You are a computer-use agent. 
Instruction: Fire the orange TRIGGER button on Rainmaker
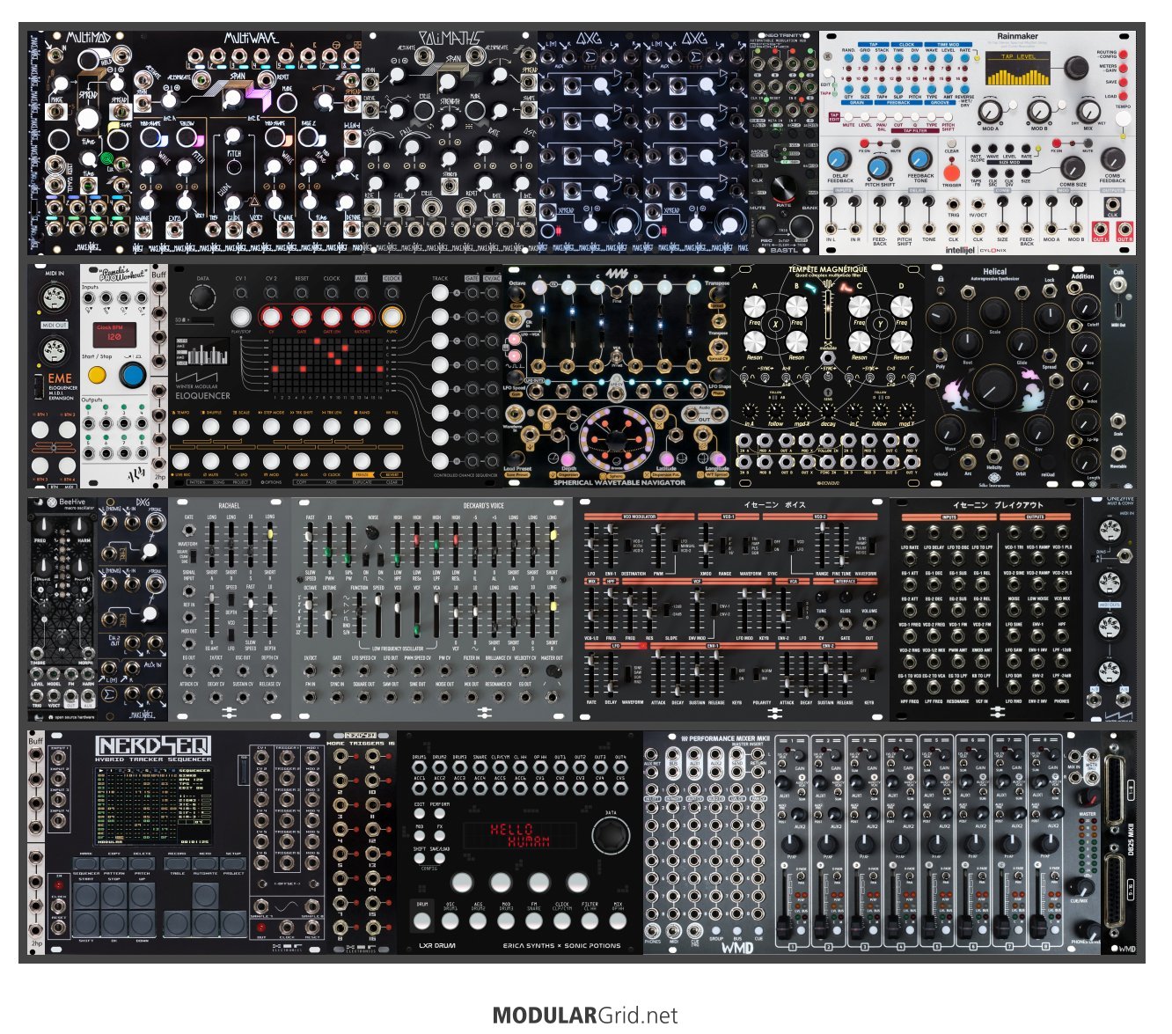[x=951, y=174]
